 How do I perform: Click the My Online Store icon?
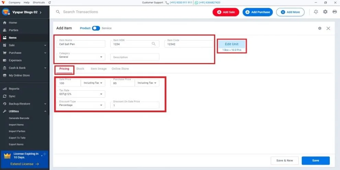4,76
